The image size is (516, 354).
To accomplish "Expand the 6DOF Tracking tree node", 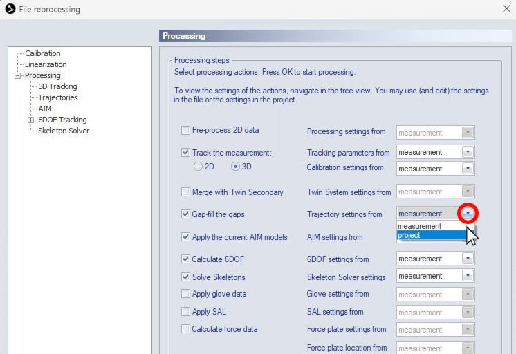I will point(30,120).
